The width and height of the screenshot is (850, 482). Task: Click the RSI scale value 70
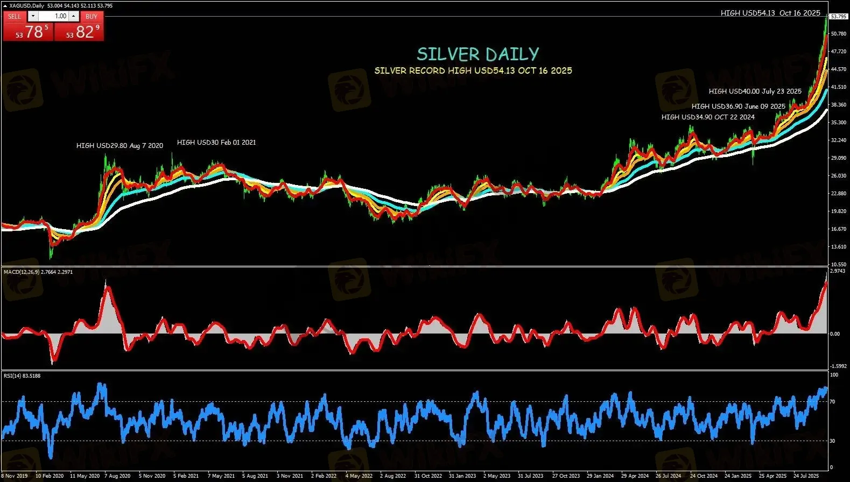832,402
